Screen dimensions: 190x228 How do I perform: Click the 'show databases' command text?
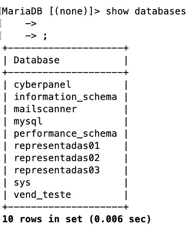[x=146, y=11]
